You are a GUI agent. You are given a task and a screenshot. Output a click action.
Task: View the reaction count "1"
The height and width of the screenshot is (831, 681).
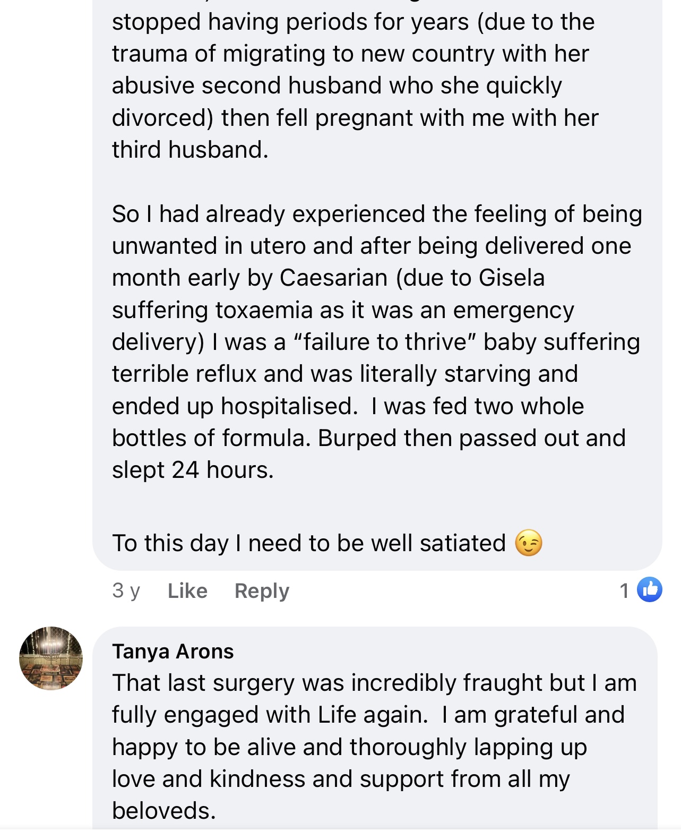(624, 590)
